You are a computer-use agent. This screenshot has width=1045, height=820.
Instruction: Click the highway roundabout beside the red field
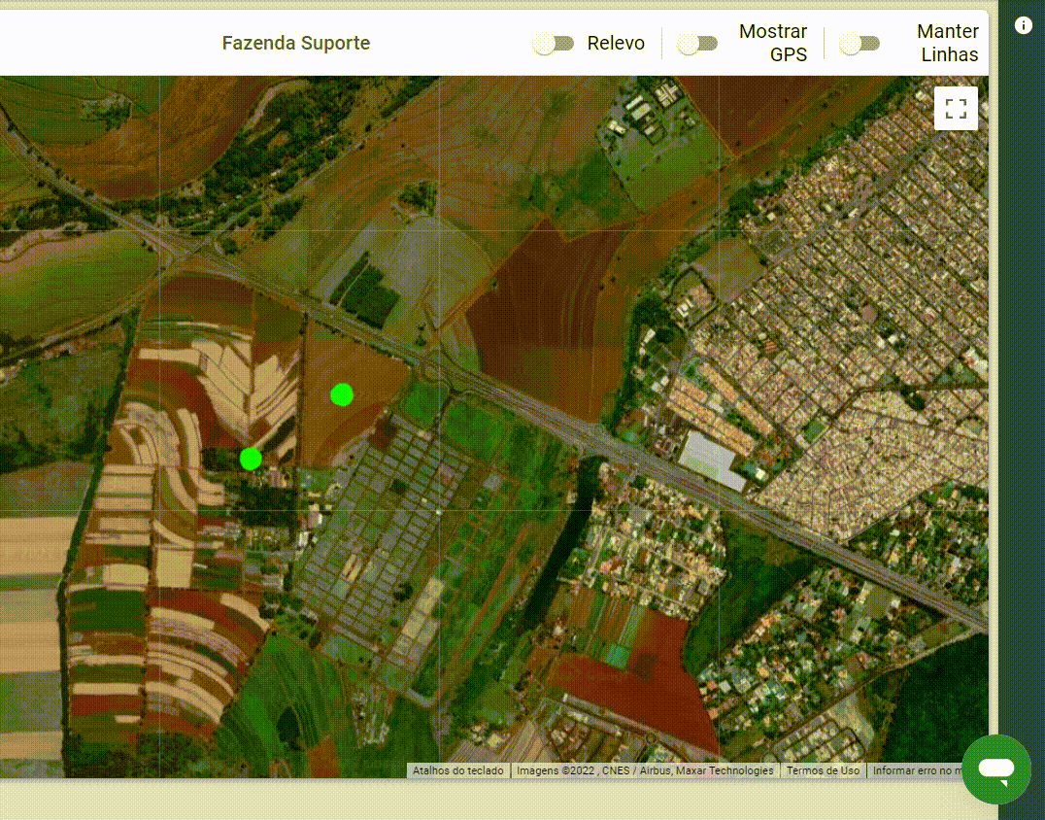430,368
